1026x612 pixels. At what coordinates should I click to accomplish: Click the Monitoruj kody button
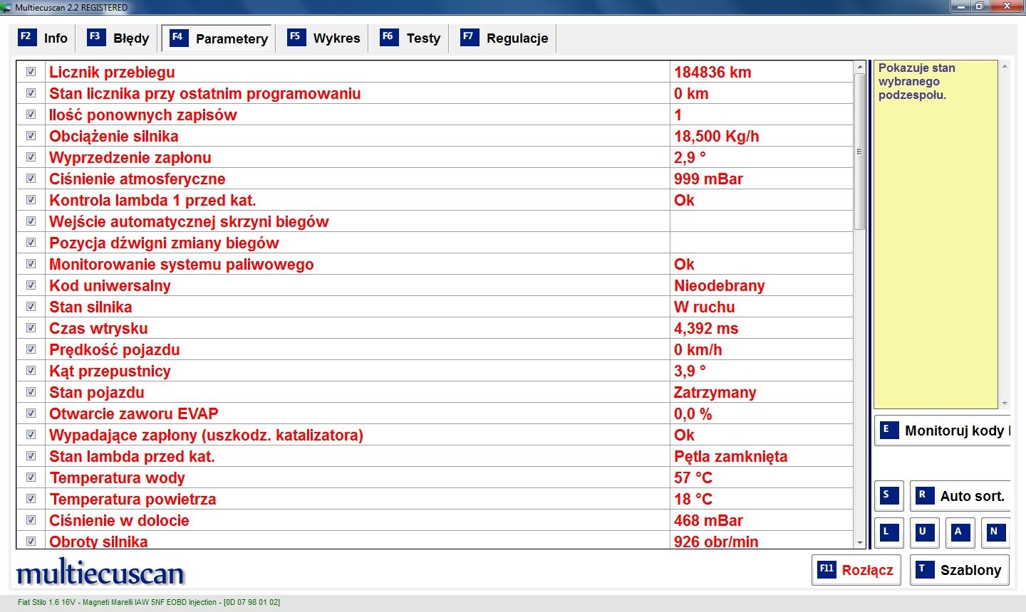coord(942,431)
